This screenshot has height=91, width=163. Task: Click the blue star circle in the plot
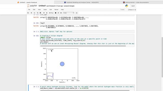tap(62, 64)
